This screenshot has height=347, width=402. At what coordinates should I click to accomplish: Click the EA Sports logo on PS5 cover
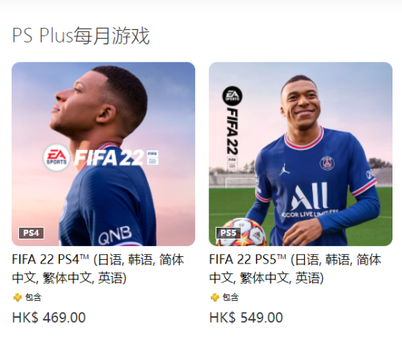coord(232,96)
